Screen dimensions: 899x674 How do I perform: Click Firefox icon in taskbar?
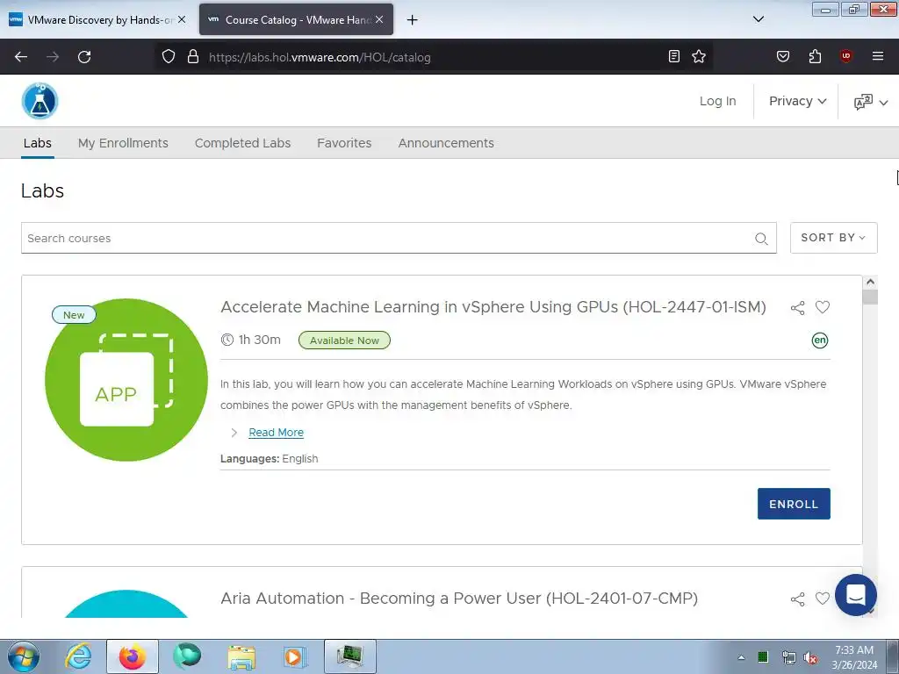click(x=132, y=656)
